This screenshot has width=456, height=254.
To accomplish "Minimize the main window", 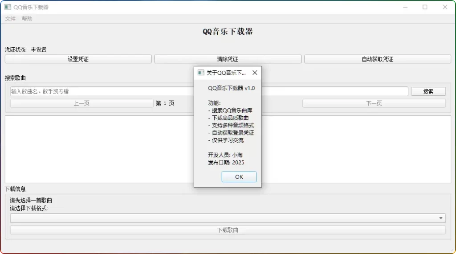I will pos(405,7).
